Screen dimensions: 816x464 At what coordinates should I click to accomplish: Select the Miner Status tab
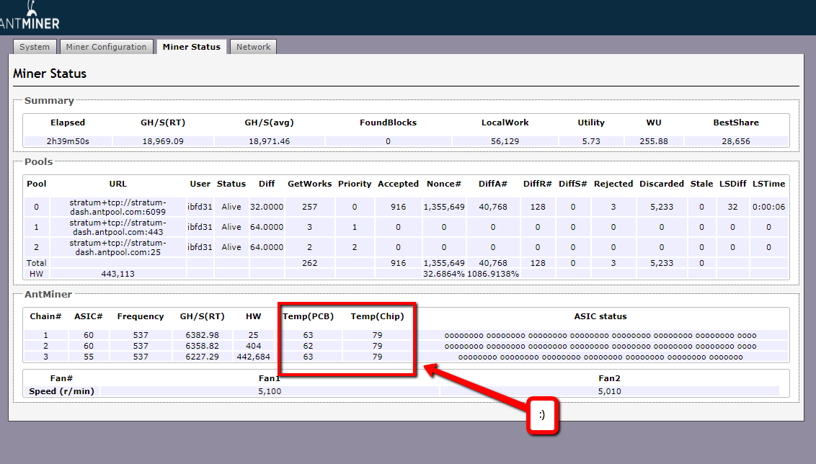click(191, 47)
